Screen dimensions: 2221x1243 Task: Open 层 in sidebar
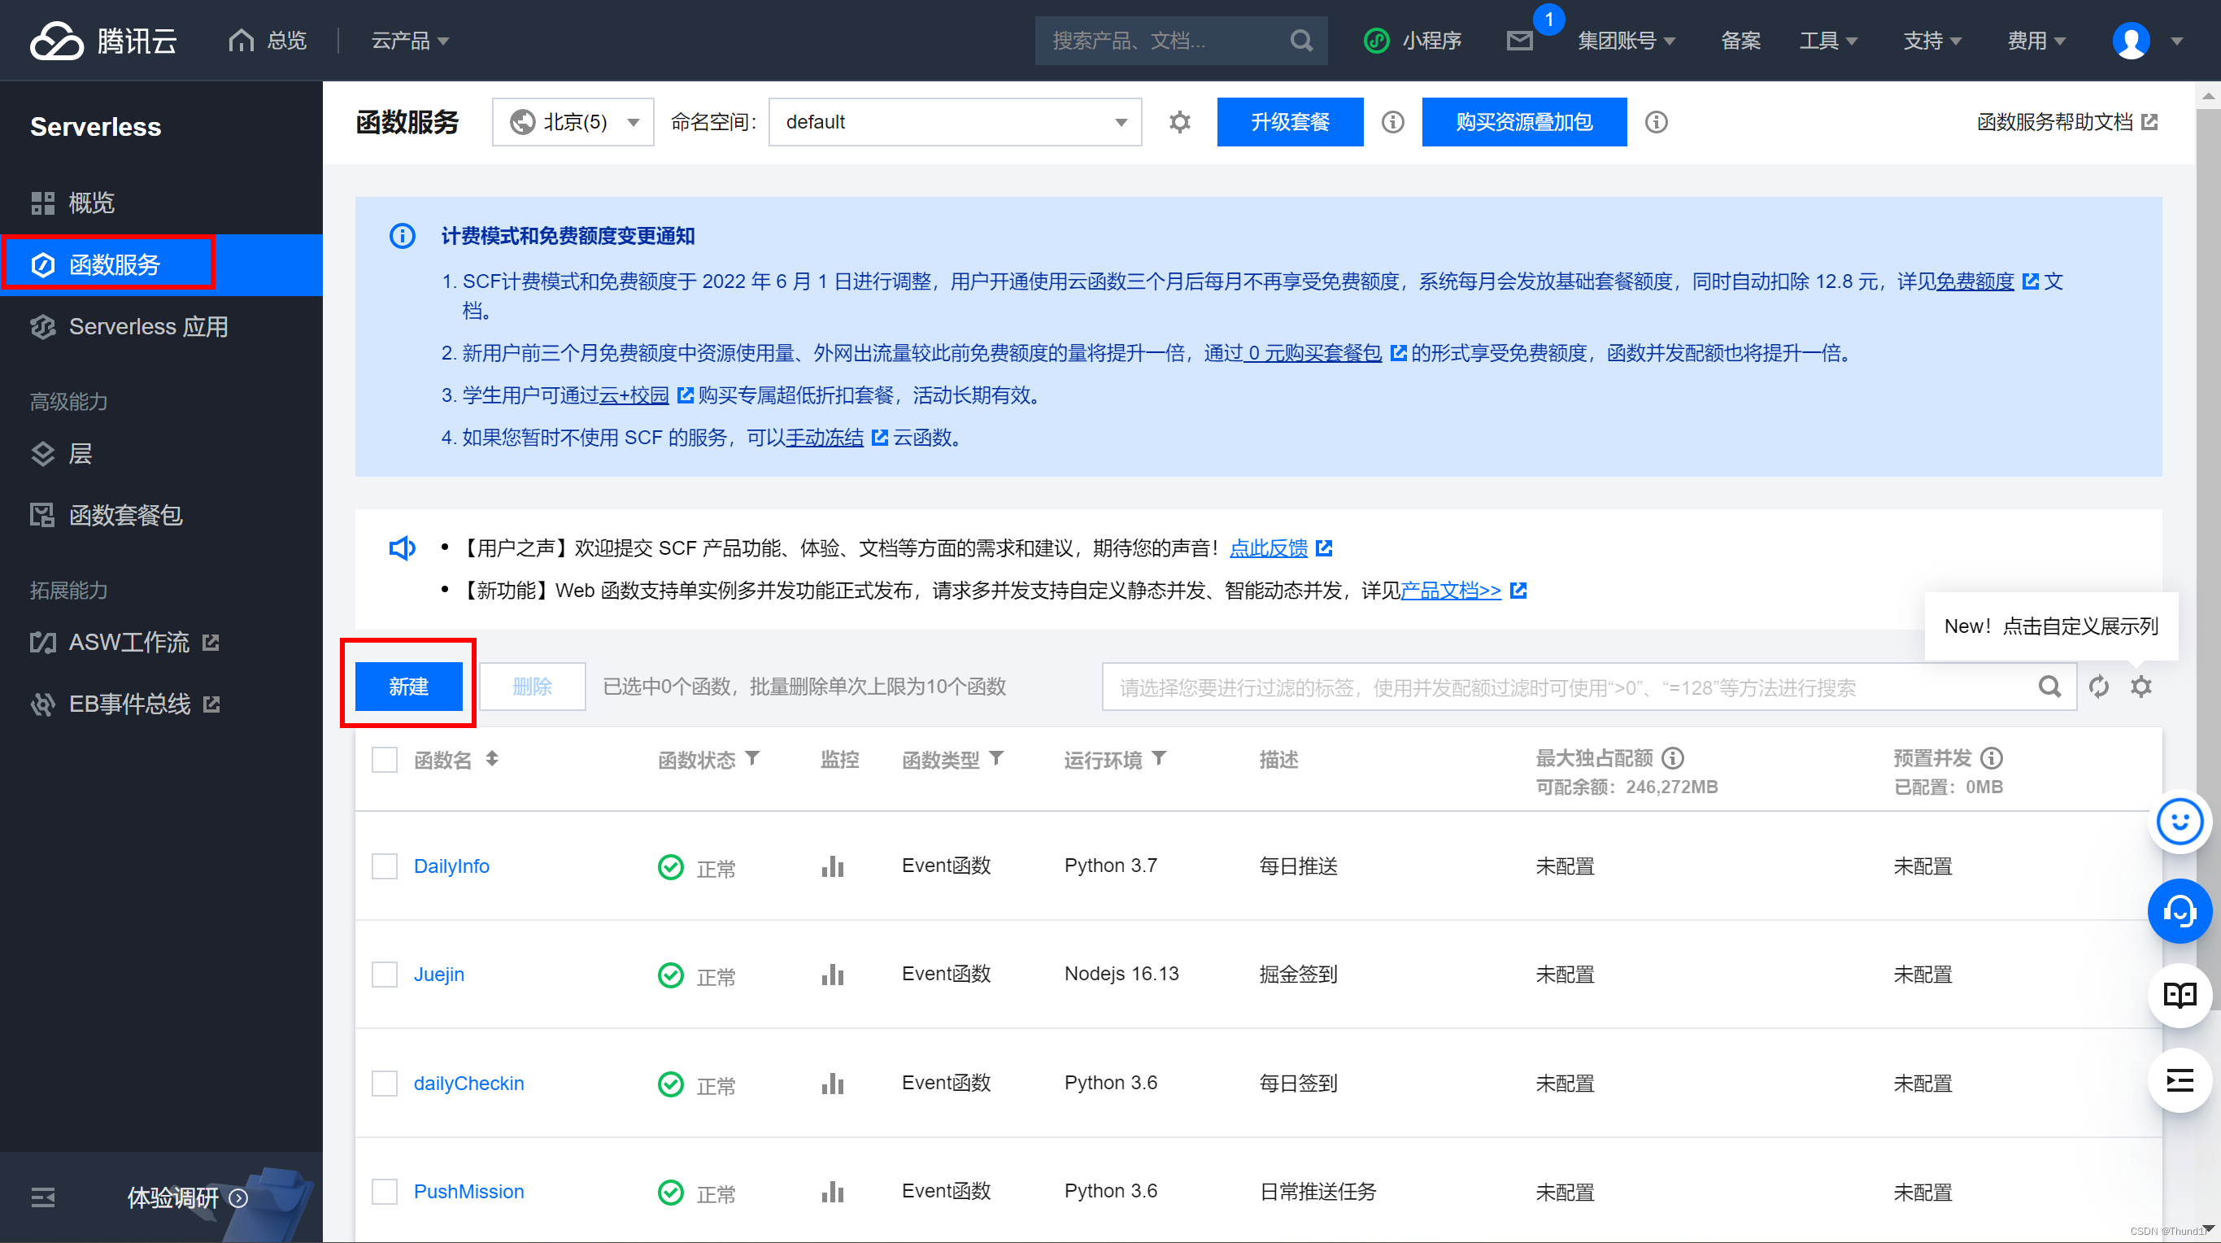[161, 454]
